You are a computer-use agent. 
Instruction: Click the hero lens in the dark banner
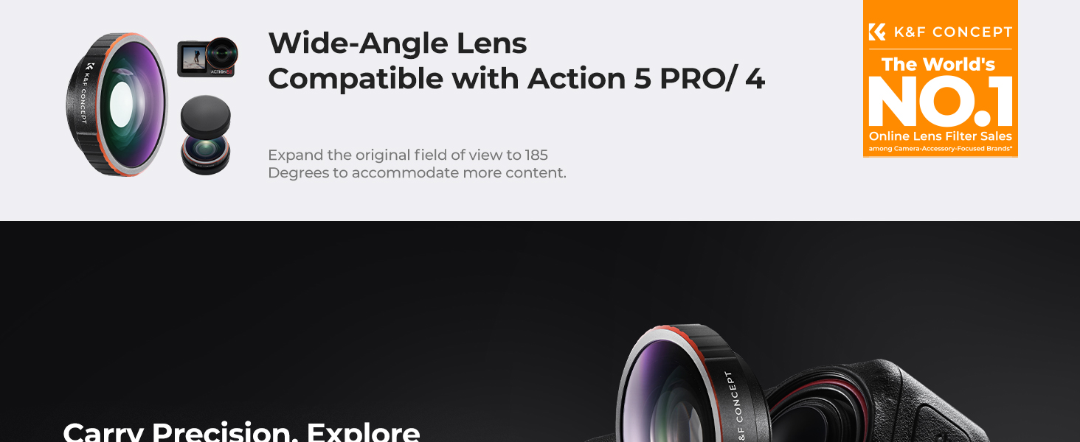coord(693,384)
